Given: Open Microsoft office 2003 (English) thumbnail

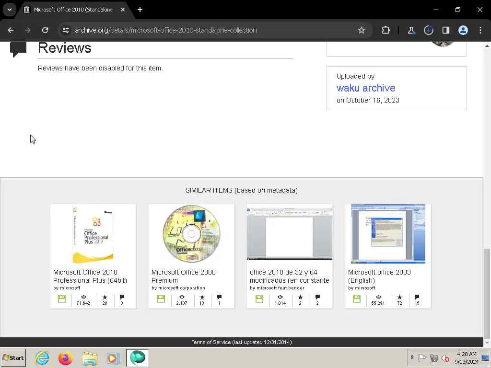Looking at the screenshot, I should point(388,234).
